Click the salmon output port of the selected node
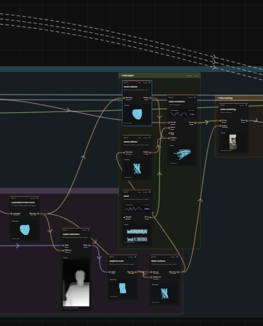 [150, 98]
